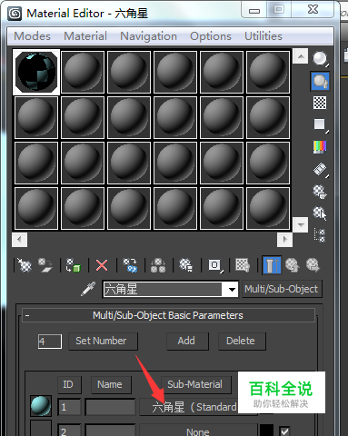This screenshot has width=348, height=436.
Task: Click the black color swatch for ID 2
Action: [266, 431]
